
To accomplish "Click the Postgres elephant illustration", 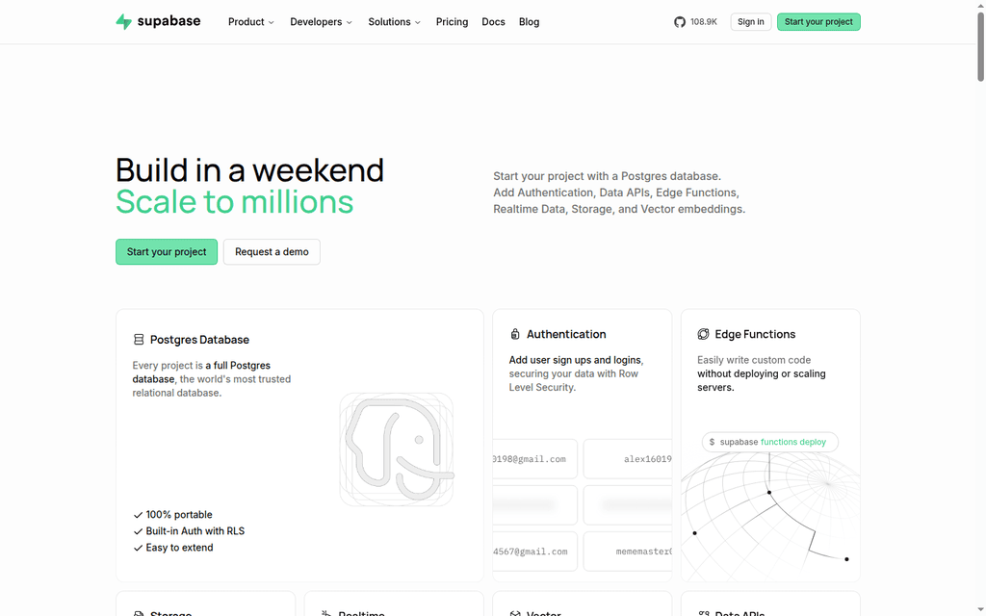I will 397,449.
